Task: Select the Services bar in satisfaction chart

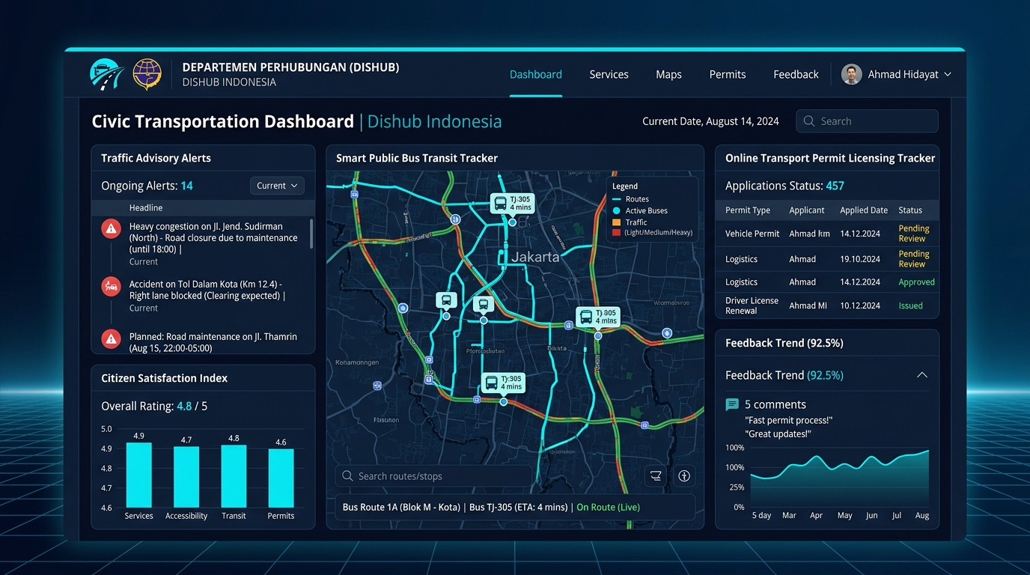Action: click(138, 475)
